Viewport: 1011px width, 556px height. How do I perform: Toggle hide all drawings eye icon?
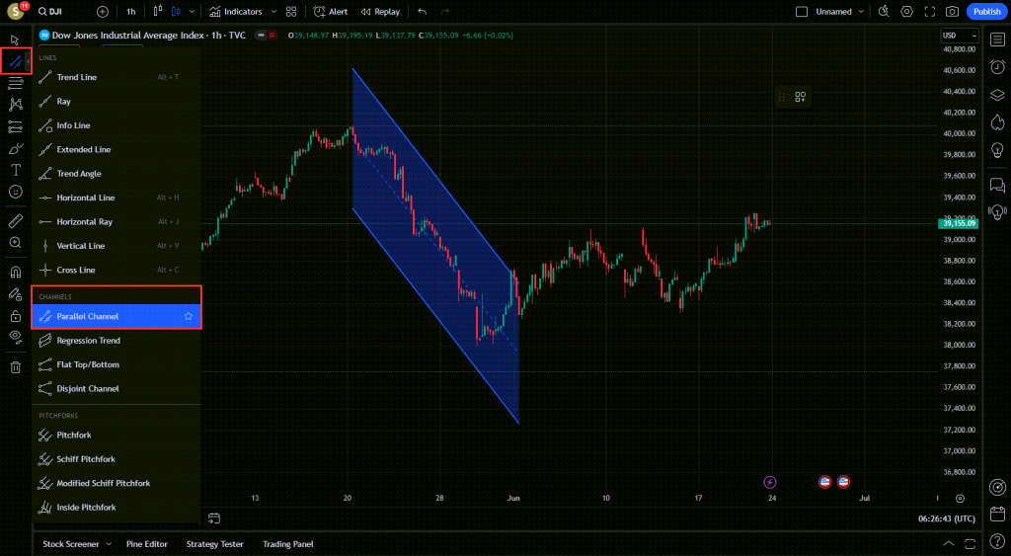(16, 337)
